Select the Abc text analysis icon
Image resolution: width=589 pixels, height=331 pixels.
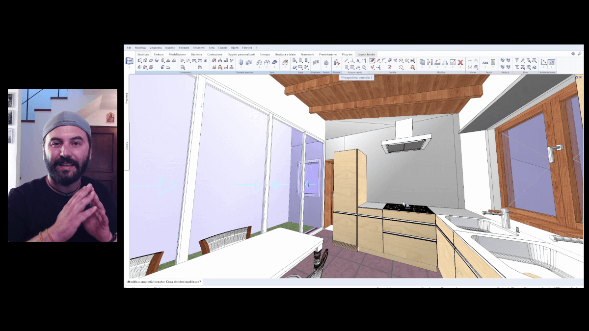pyautogui.click(x=485, y=62)
